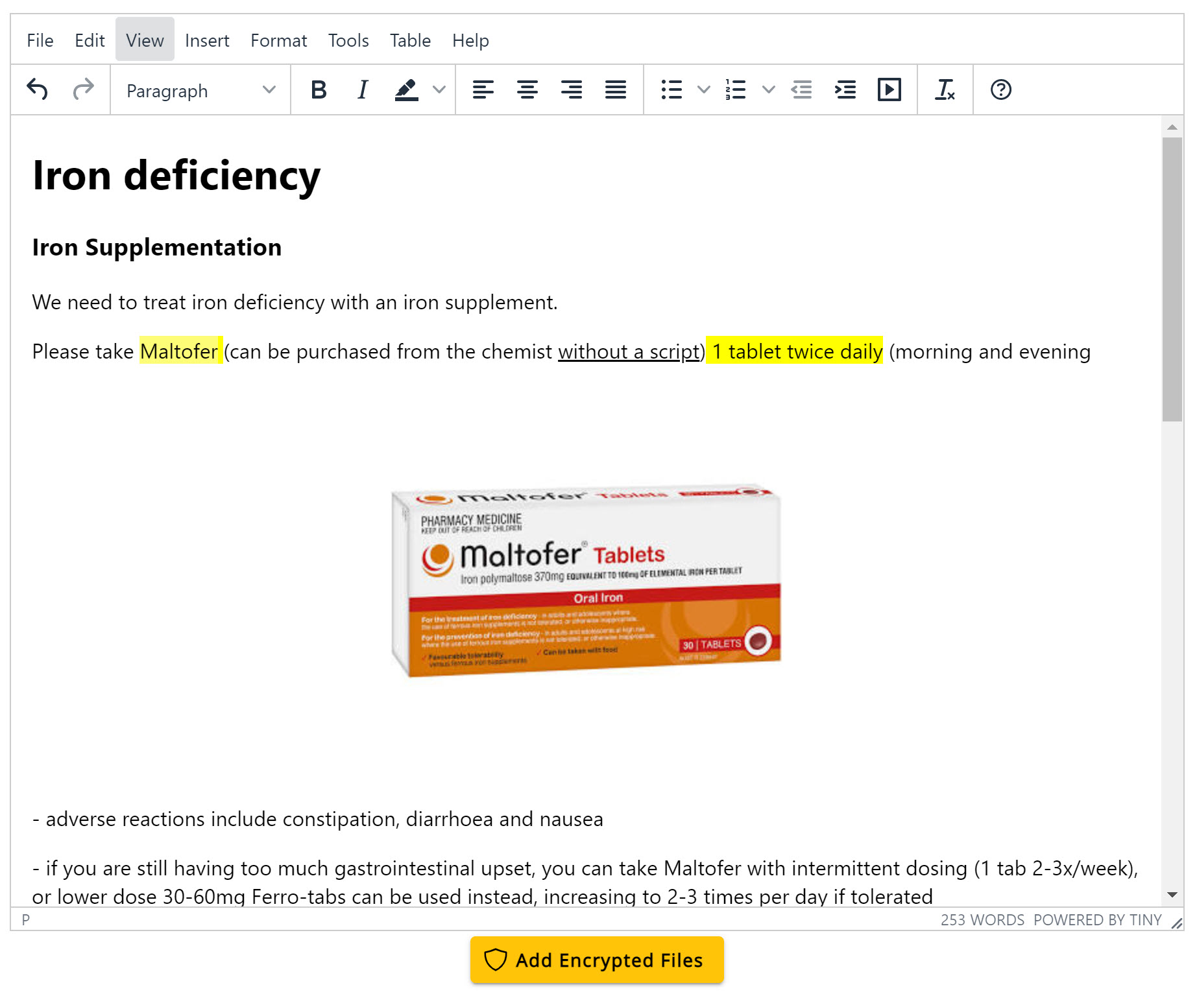Open the Paragraph format dropdown
Image resolution: width=1197 pixels, height=994 pixels.
coord(200,90)
